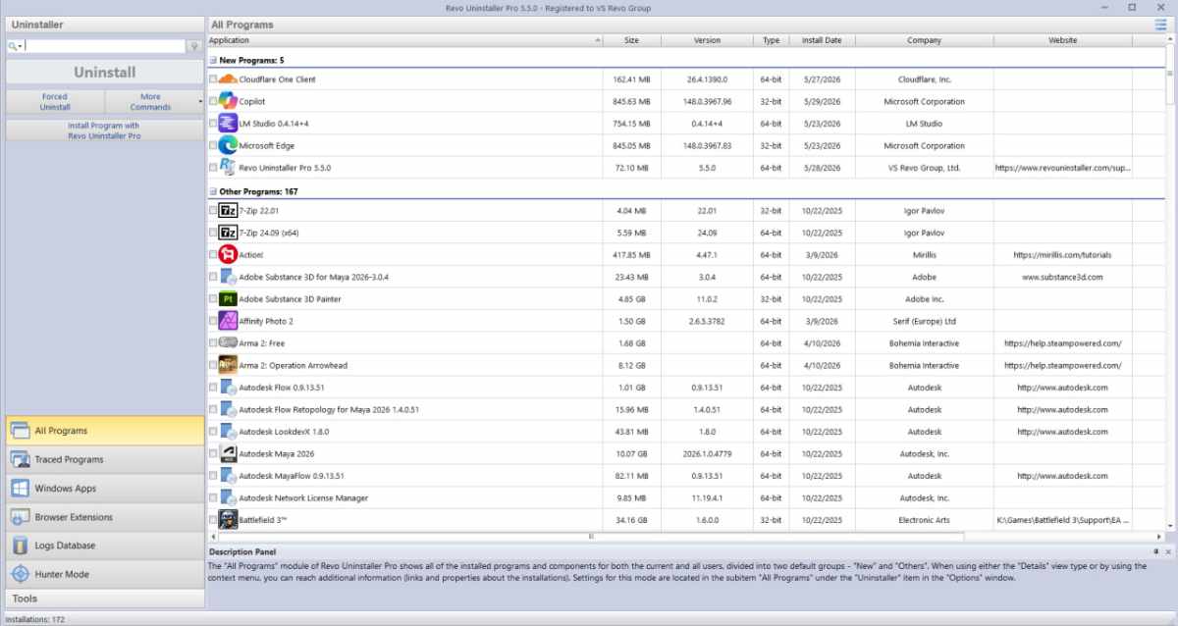The width and height of the screenshot is (1178, 626).
Task: Click the LM Studio app icon
Action: [228, 124]
